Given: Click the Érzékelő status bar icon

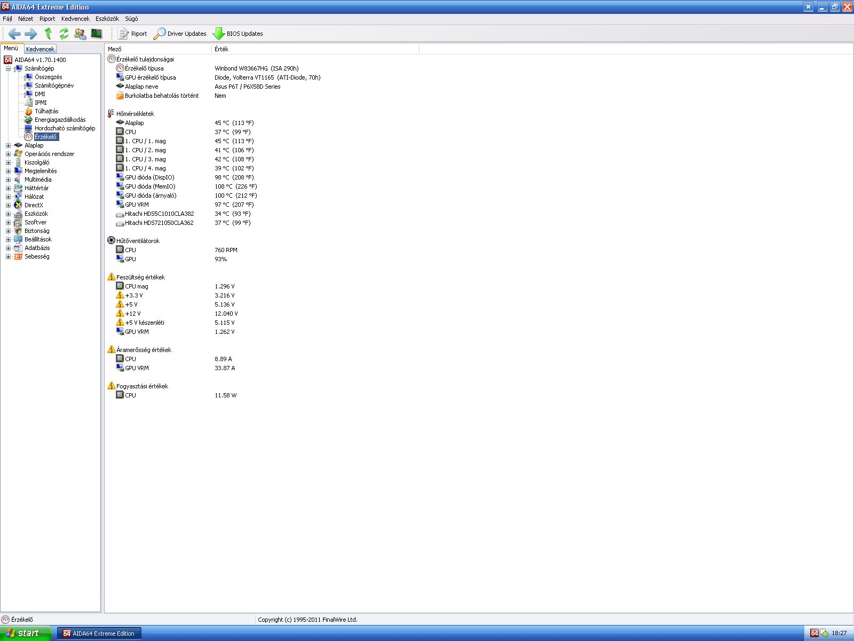Looking at the screenshot, I should pyautogui.click(x=5, y=620).
